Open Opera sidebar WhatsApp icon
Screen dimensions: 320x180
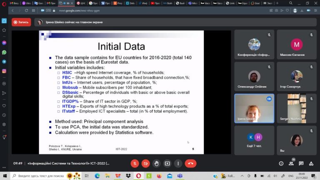coord(4,52)
